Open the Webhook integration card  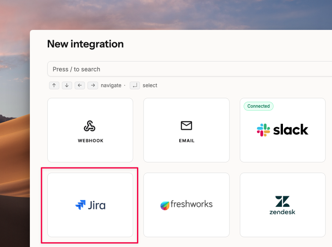90,130
